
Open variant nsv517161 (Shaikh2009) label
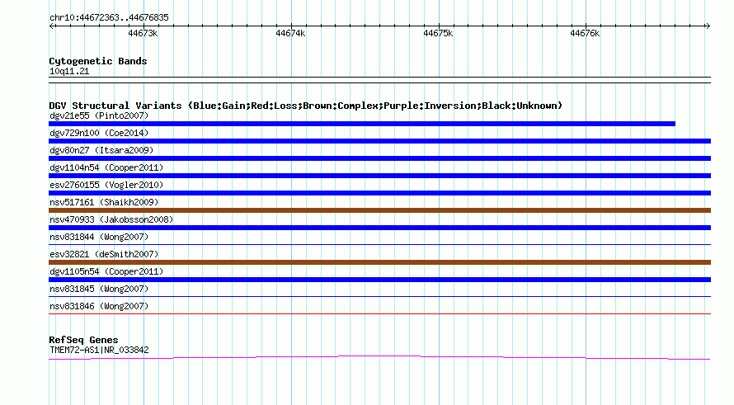[104, 202]
